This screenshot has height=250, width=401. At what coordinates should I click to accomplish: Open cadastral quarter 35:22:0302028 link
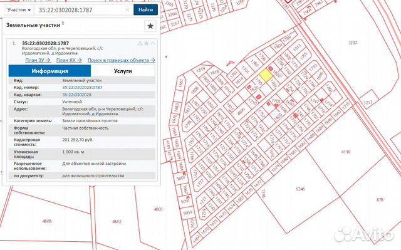pyautogui.click(x=76, y=95)
